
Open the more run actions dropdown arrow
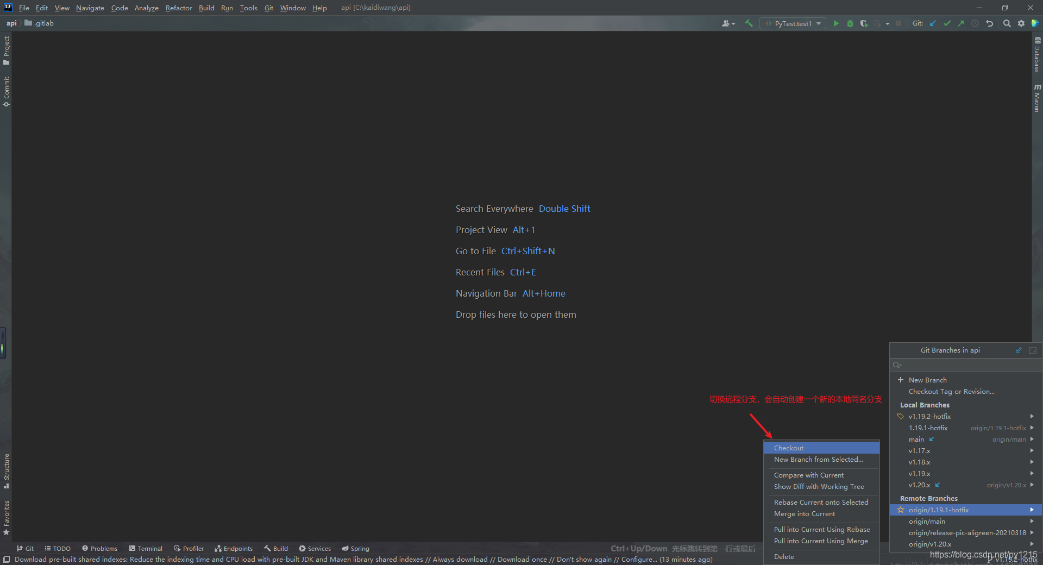[x=888, y=23]
